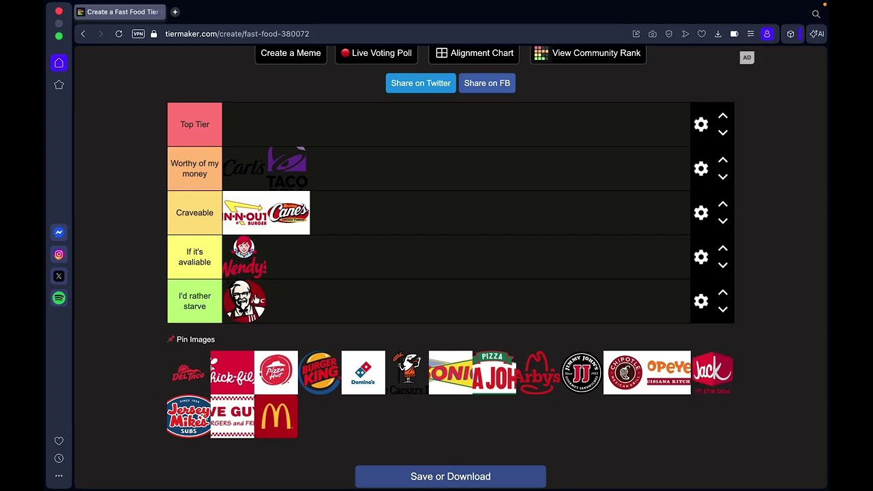Open browser downloads icon
The image size is (873, 491).
[718, 34]
